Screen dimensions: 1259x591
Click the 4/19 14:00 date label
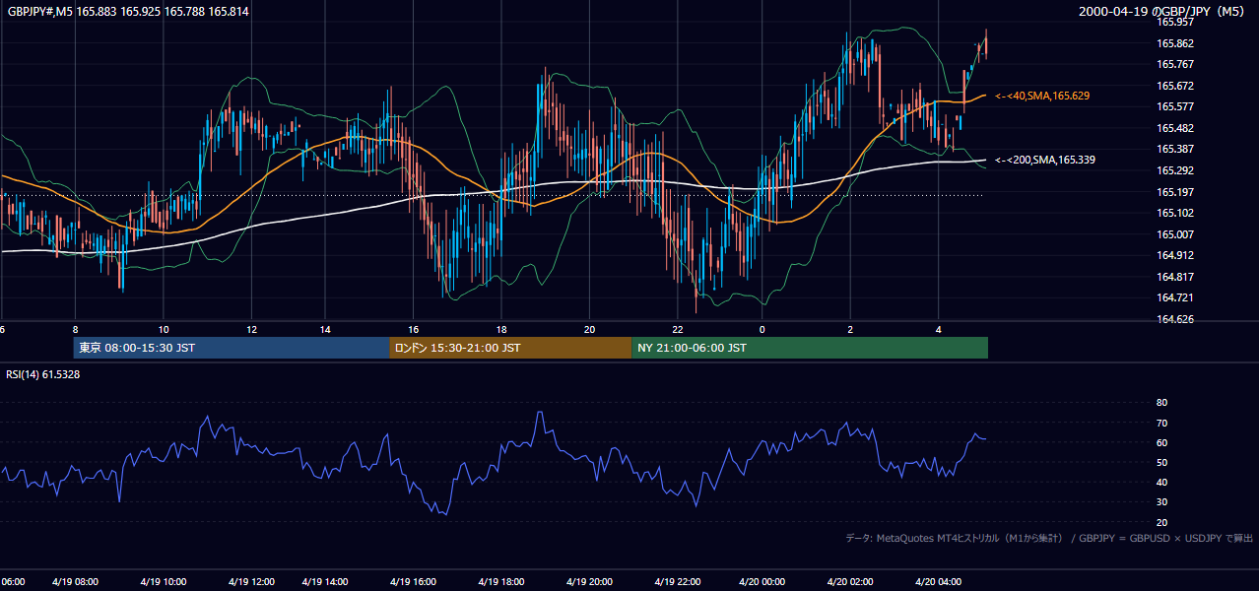point(325,582)
